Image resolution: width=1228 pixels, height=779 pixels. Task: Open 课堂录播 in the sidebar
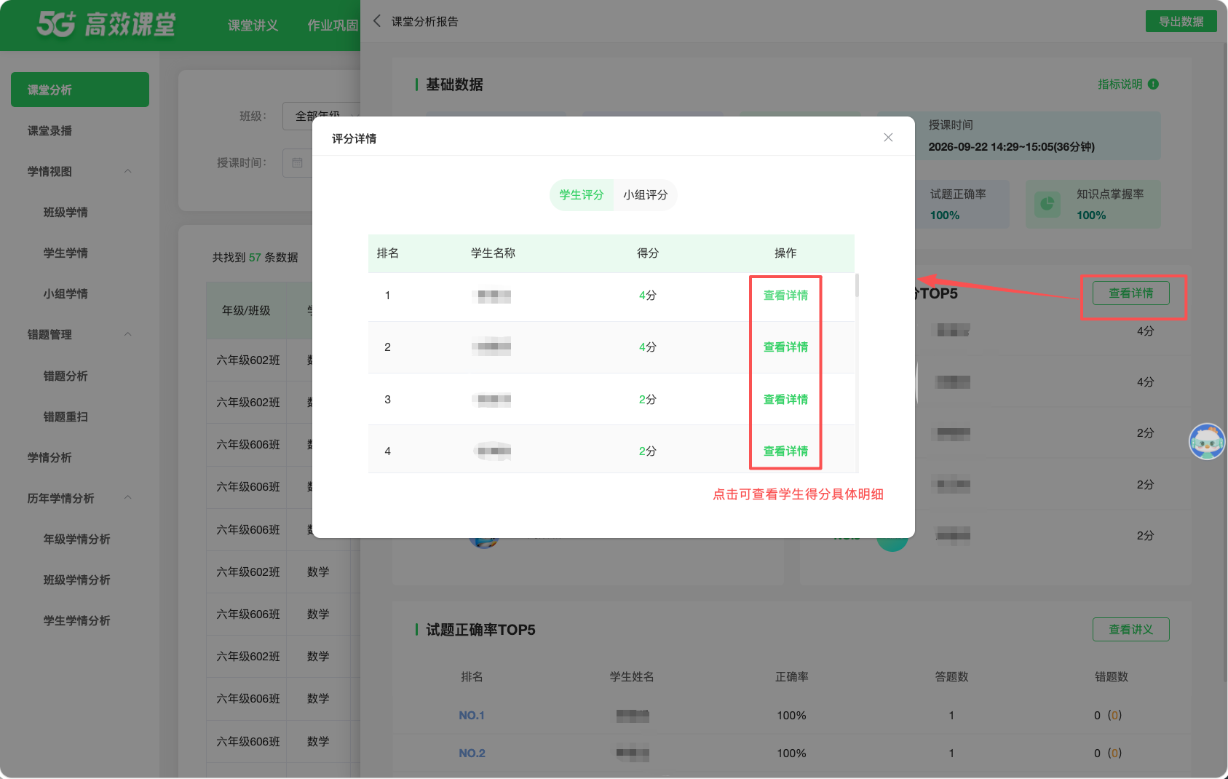pyautogui.click(x=49, y=131)
